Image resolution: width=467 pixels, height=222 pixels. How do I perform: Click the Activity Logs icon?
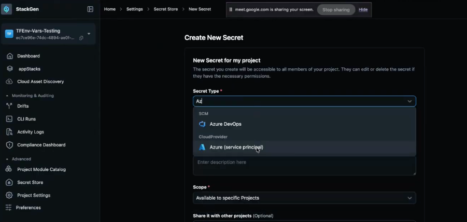9,131
